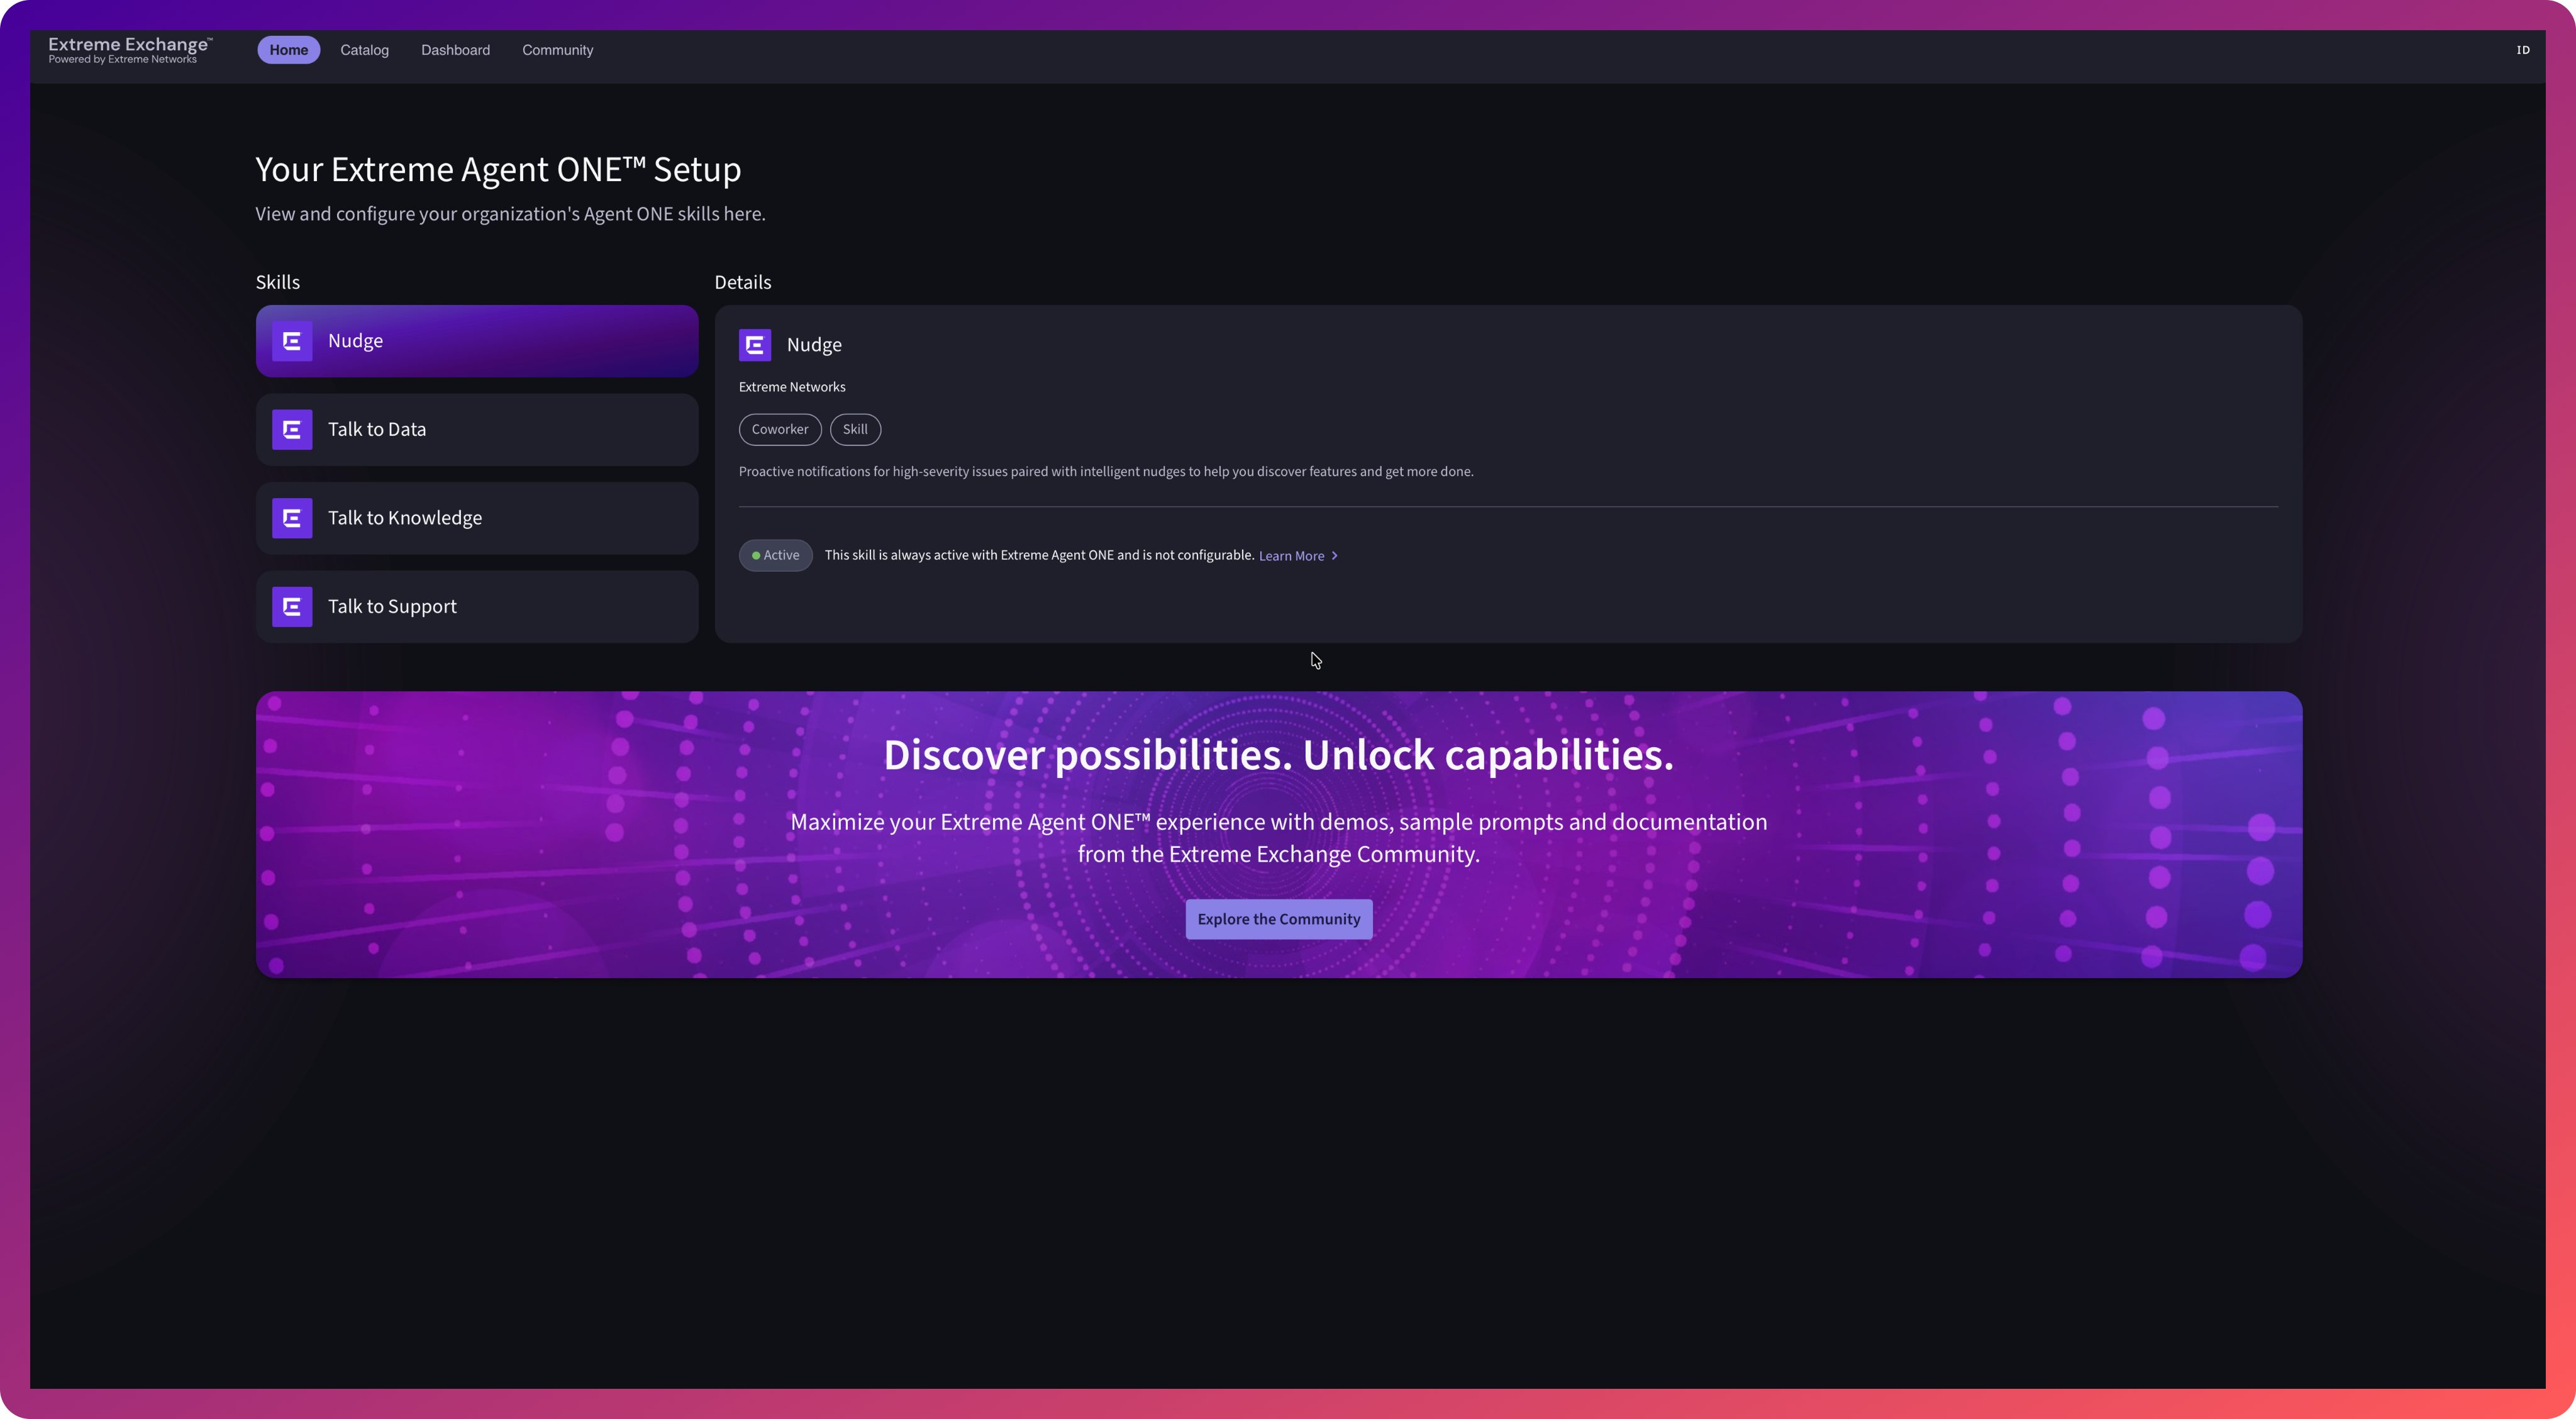Click the Nudge skill icon in Skills list
2576x1419 pixels.
pyautogui.click(x=292, y=341)
